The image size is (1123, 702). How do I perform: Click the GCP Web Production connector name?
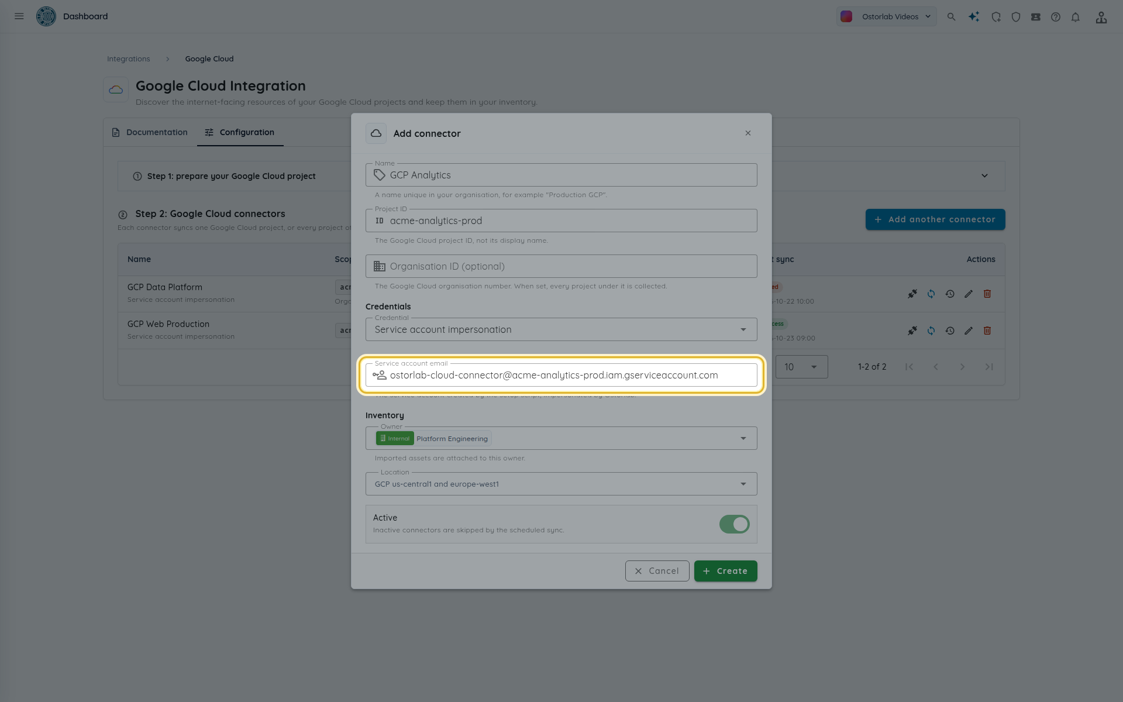[168, 324]
